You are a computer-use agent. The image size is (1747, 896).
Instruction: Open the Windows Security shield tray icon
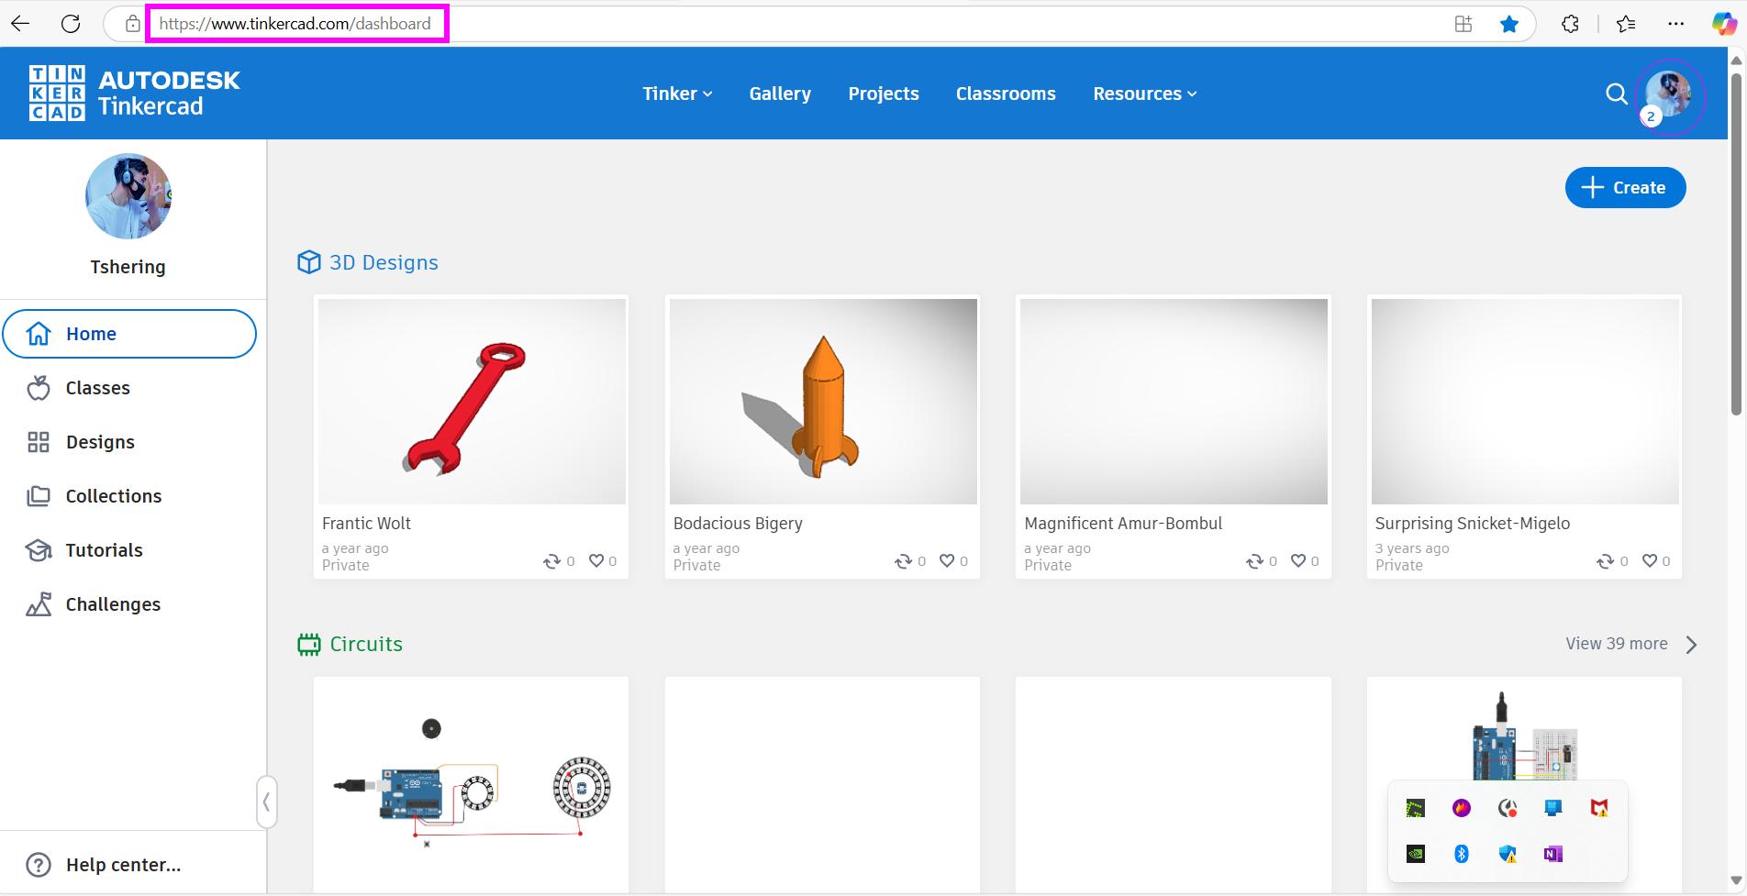(x=1508, y=854)
